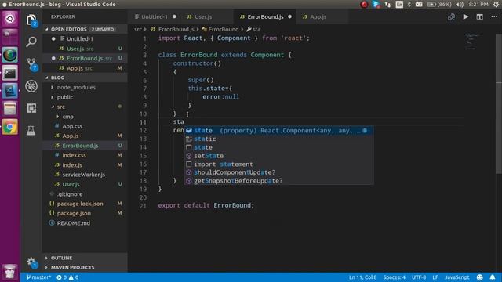Change encoding via UTF-8 indicator
The image size is (502, 282).
419,277
